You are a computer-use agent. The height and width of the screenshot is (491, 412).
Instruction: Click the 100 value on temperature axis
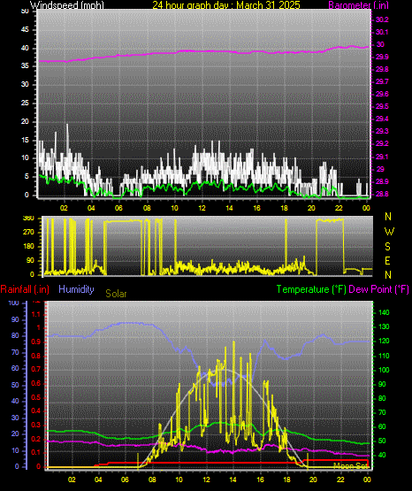point(384,370)
